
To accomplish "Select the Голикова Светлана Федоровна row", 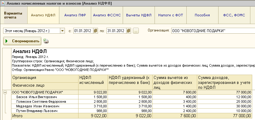I will tap(132, 102).
